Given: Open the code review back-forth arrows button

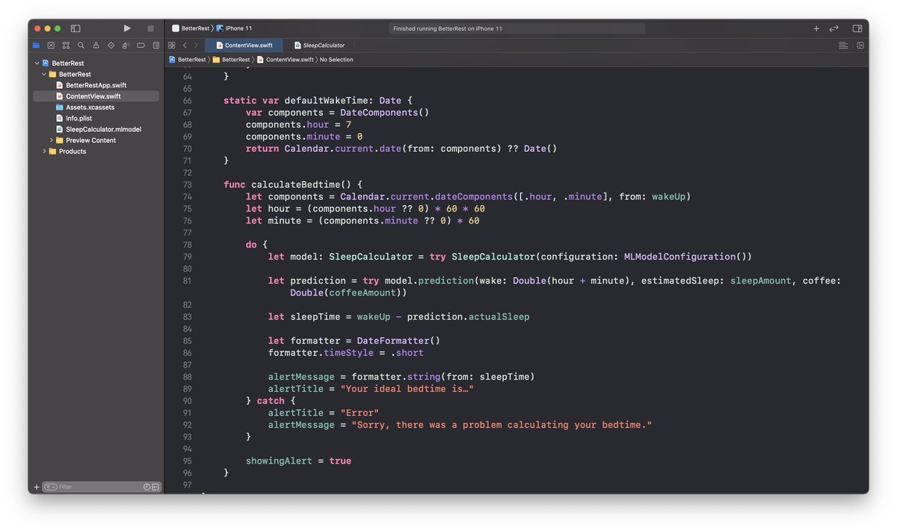Looking at the screenshot, I should coord(834,28).
